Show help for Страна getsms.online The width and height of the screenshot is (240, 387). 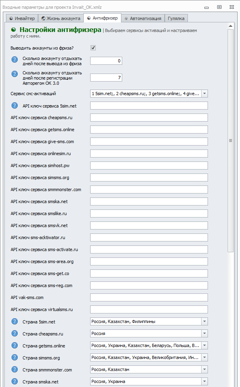(x=14, y=345)
